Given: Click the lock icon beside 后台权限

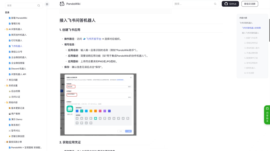Looking at the screenshot, I should 10,91.
